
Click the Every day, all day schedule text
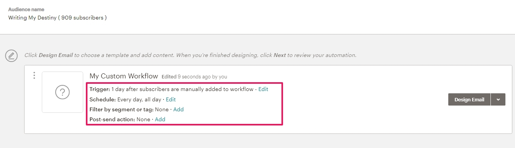tap(139, 99)
